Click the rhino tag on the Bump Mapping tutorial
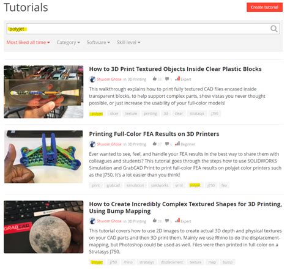Image resolution: width=290 pixels, height=269 pixels. (128, 262)
